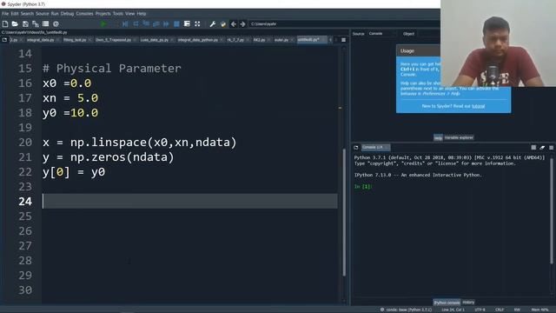
Task: Step into function debug icon
Action: point(146,24)
